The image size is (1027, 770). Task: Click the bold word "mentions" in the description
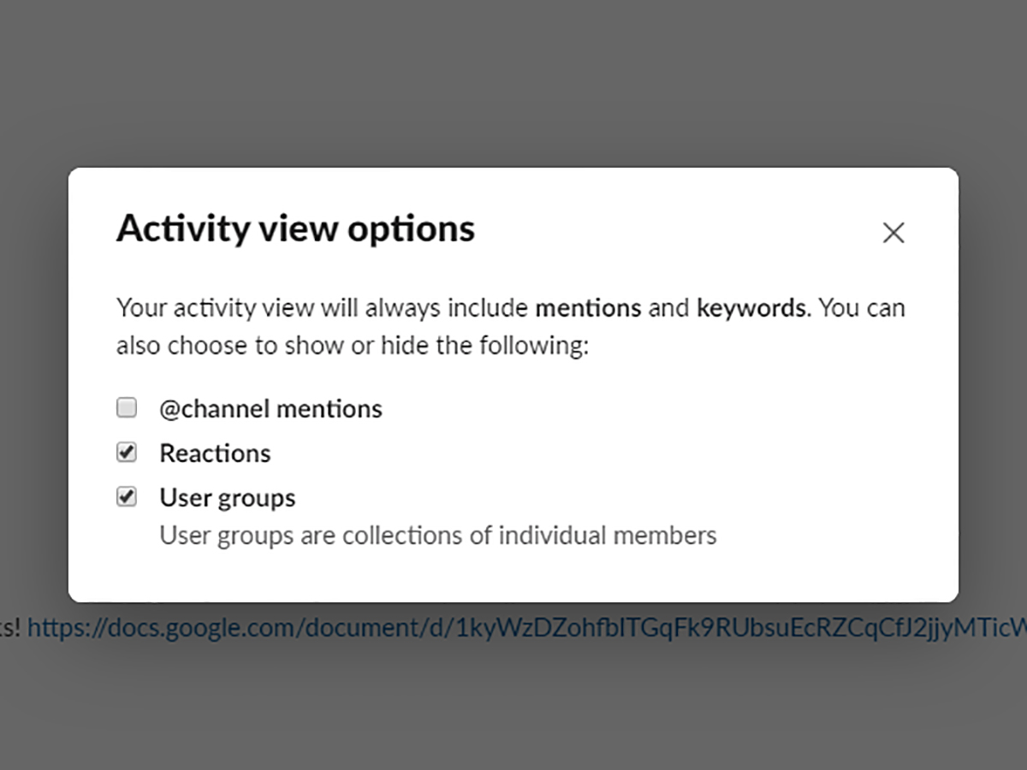[x=588, y=308]
